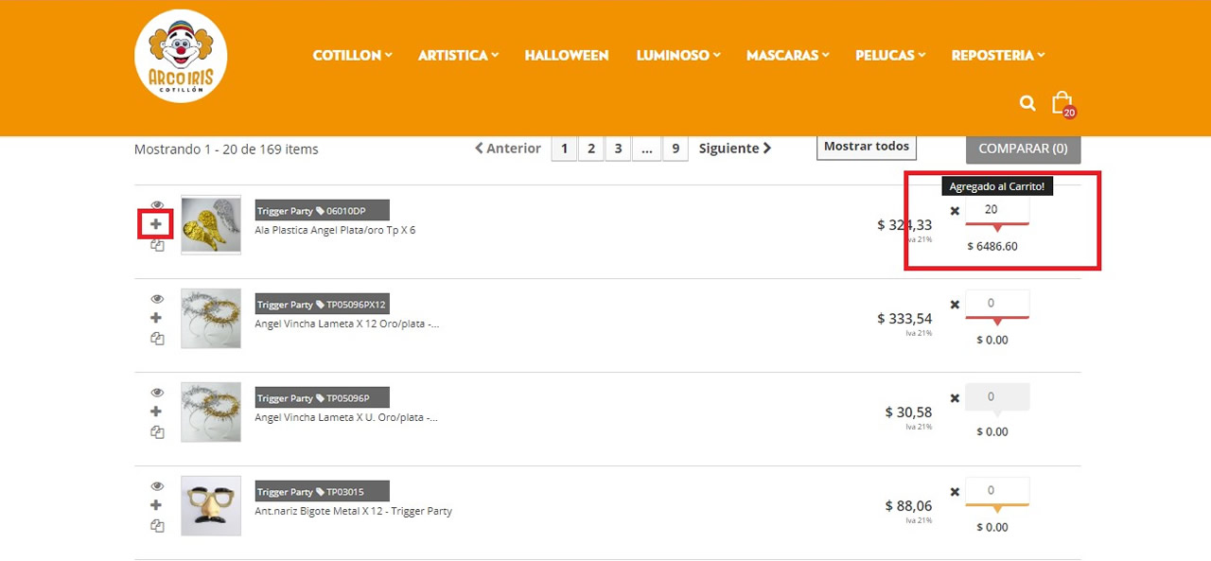Open Angel Vincha Lameta X 12 Oro/plata link
Screen dimensions: 1211x561
tap(346, 324)
